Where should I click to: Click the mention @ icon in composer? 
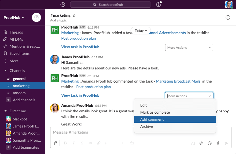tap(201, 143)
